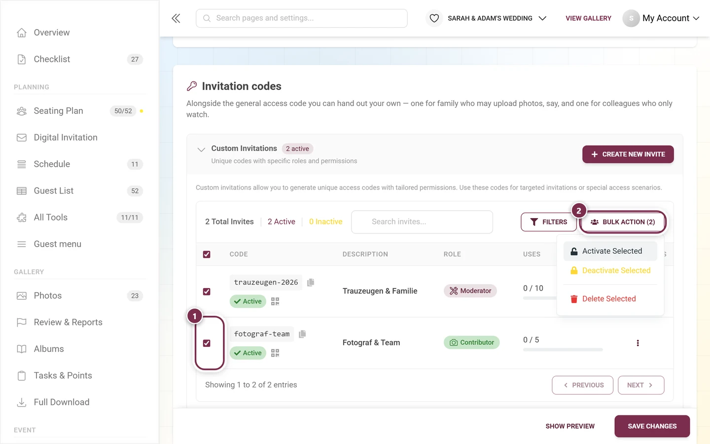Toggle the select-all checkbox in the table header
Image resolution: width=710 pixels, height=444 pixels.
[x=207, y=255]
